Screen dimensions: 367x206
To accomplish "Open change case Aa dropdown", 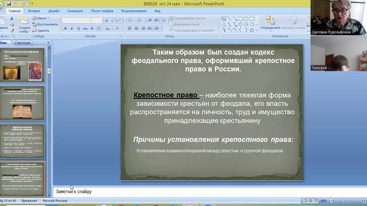I will [108, 29].
